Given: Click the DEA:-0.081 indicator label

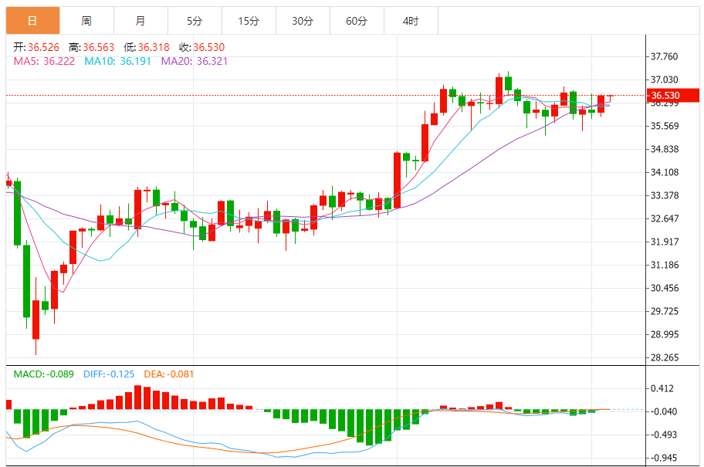Looking at the screenshot, I should tap(169, 374).
